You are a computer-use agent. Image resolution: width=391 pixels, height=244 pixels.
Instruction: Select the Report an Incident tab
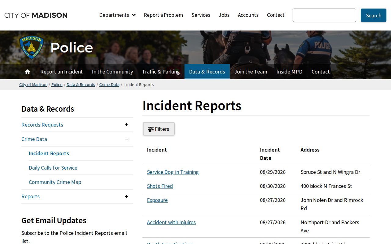(61, 72)
